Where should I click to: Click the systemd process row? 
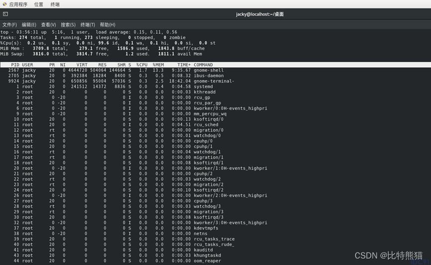coord(203,87)
